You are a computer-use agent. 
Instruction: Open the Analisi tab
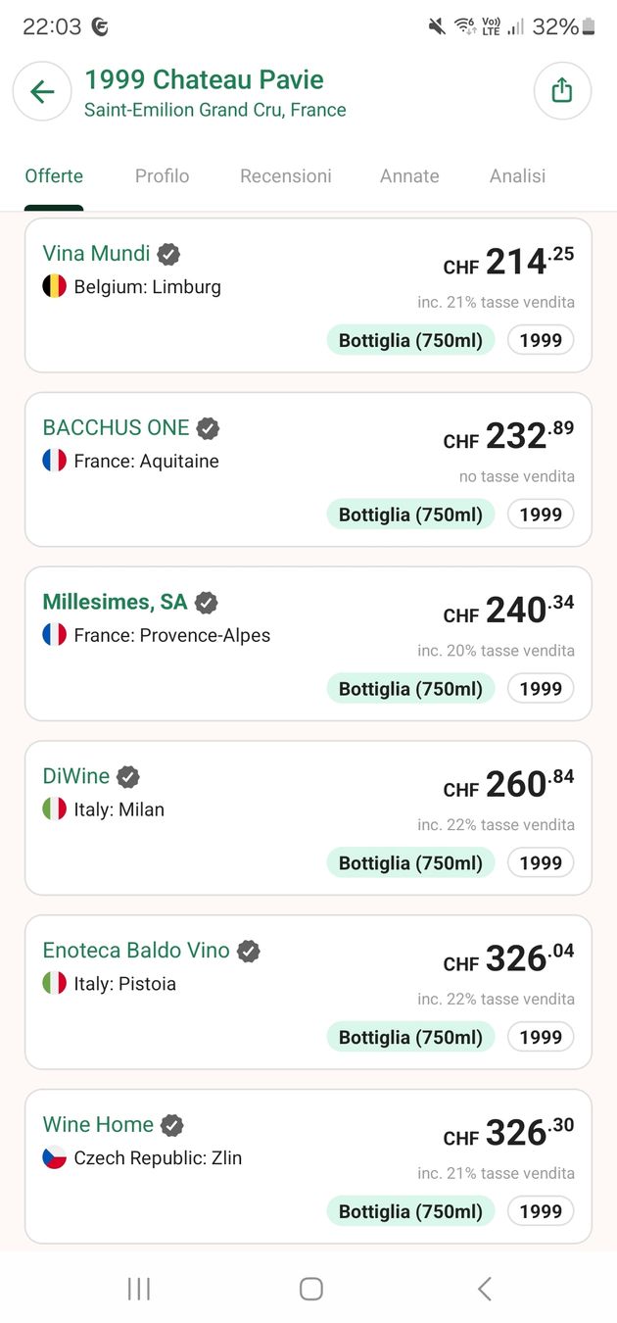516,176
